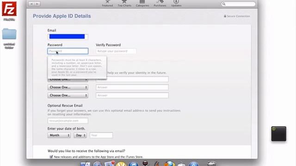296x166 pixels.
Task: Launch Firefox from the Dock
Action: [169, 164]
